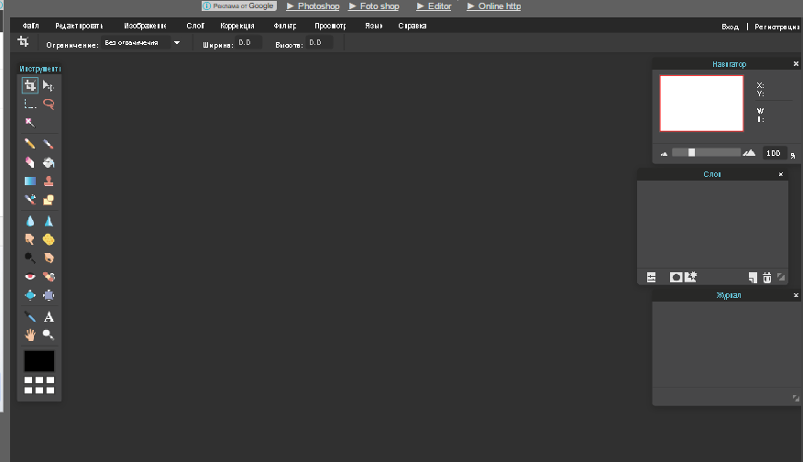
Task: Choose the Lasso tool
Action: click(49, 104)
